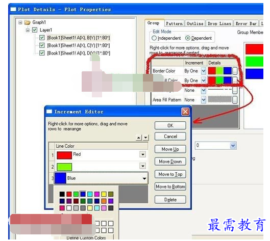Pick dark red in the color palette popup
The width and height of the screenshot is (270, 241).
point(76,201)
